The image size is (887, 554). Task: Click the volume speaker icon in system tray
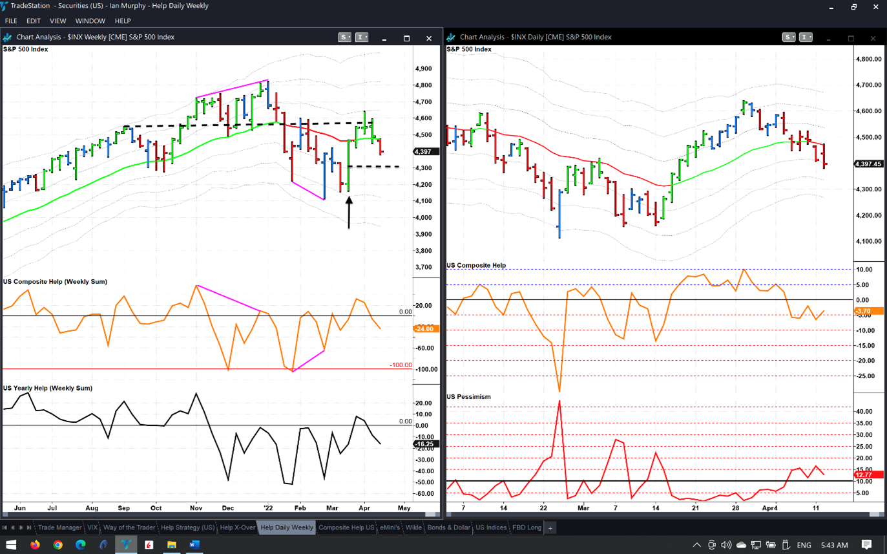coord(726,545)
